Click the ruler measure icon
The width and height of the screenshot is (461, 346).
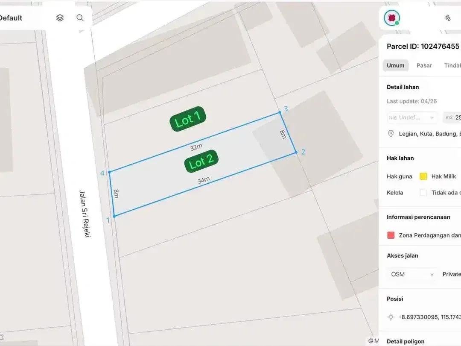[x=448, y=18]
